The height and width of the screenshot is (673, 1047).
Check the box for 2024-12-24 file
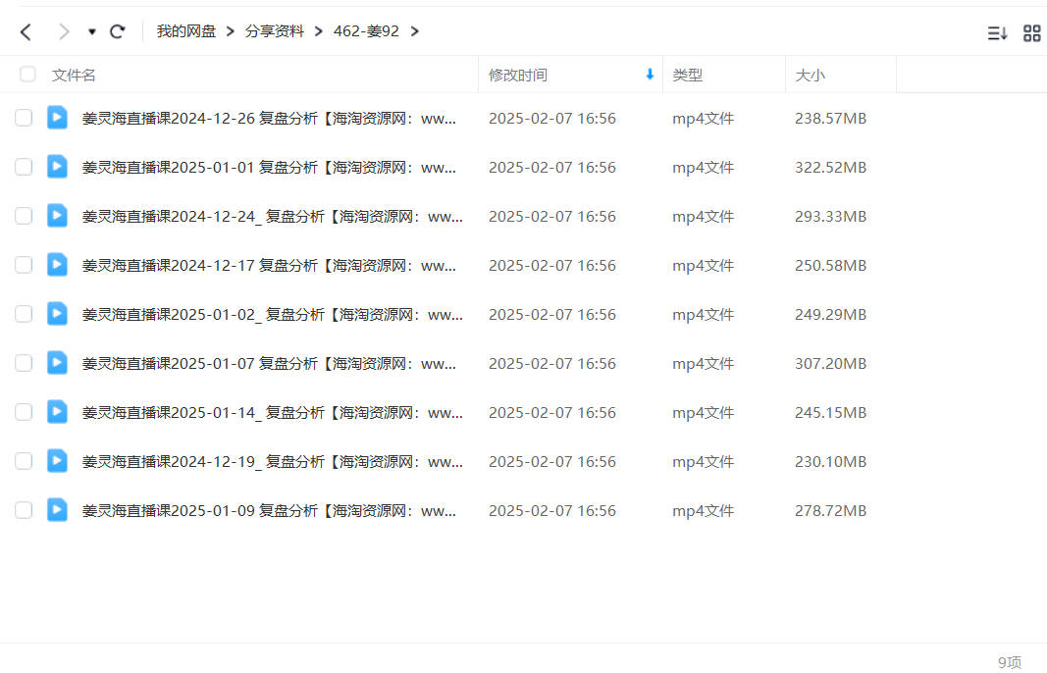tap(24, 216)
